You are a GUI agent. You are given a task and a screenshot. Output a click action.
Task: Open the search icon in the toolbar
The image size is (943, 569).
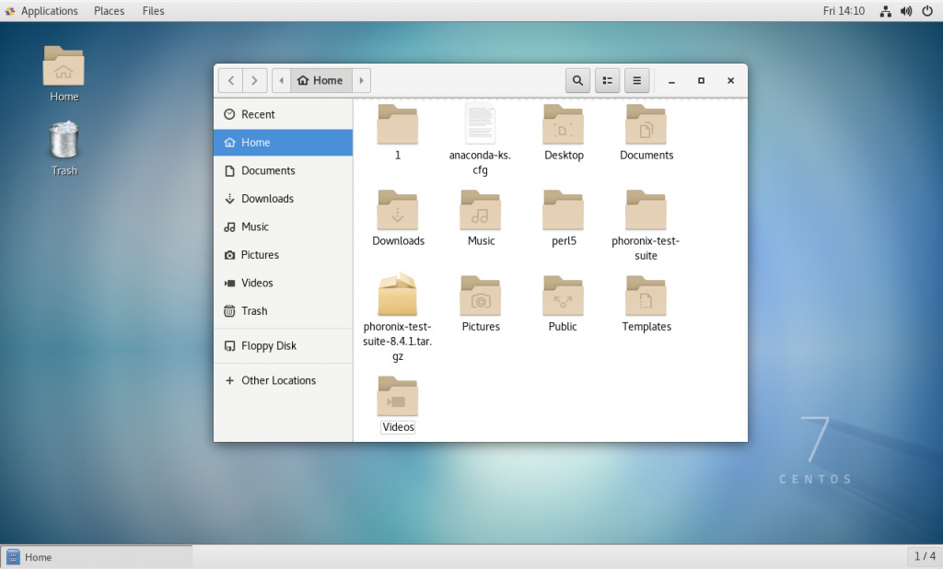click(577, 80)
